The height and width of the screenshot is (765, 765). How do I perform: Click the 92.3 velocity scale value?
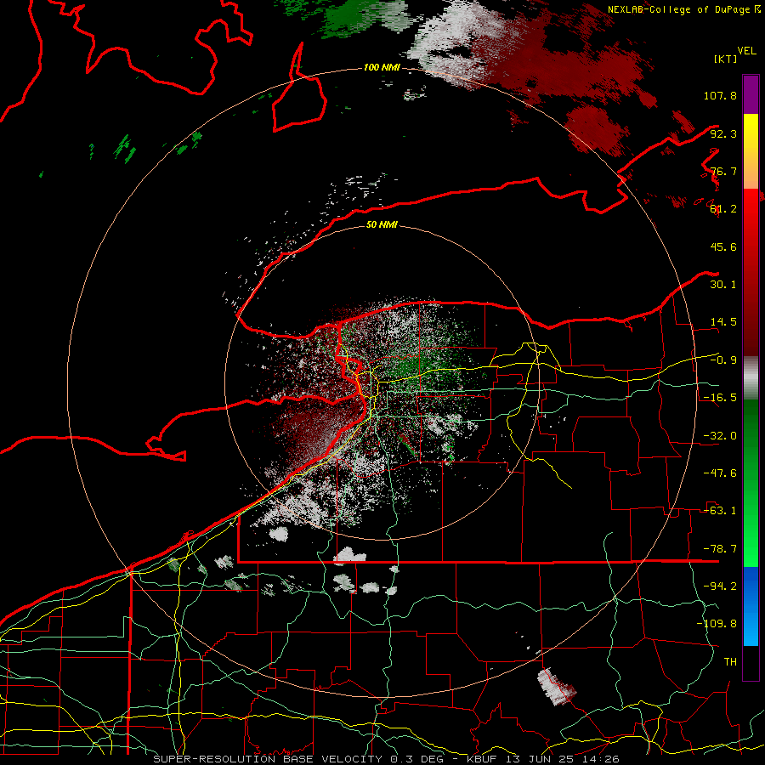723,133
